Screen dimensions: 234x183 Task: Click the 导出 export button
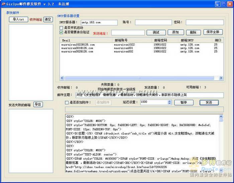tap(38, 104)
